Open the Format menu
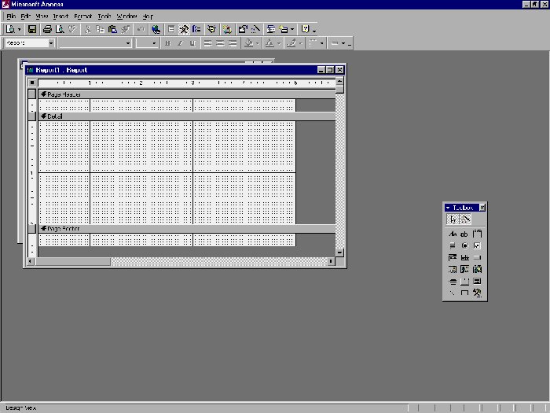Screen dimensions: 550x413 [82, 16]
